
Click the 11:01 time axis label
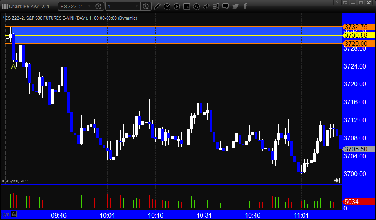302,215
